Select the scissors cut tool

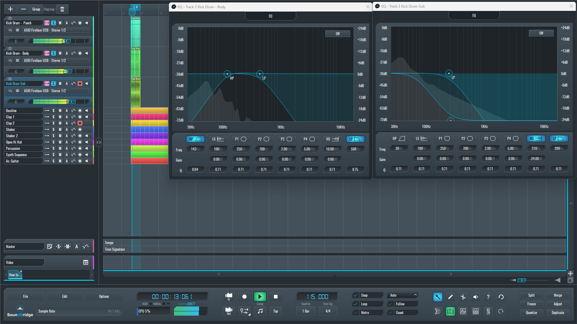[463, 297]
